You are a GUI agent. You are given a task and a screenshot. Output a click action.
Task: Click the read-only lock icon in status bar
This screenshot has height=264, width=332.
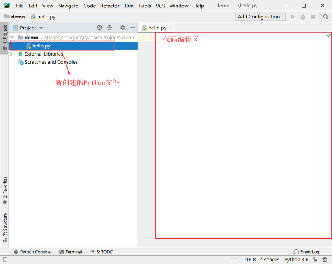(x=315, y=259)
